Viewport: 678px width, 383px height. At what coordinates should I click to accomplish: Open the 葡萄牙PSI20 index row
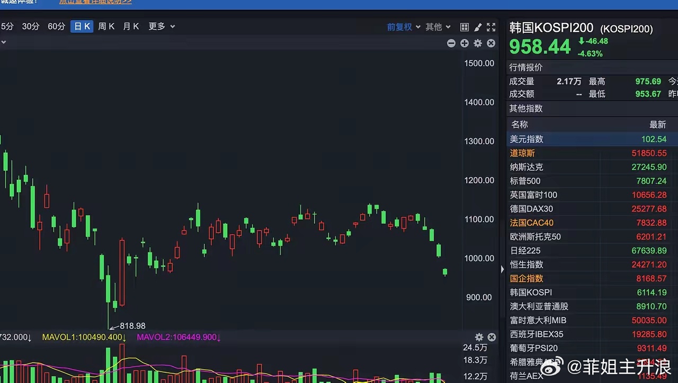[592, 348]
